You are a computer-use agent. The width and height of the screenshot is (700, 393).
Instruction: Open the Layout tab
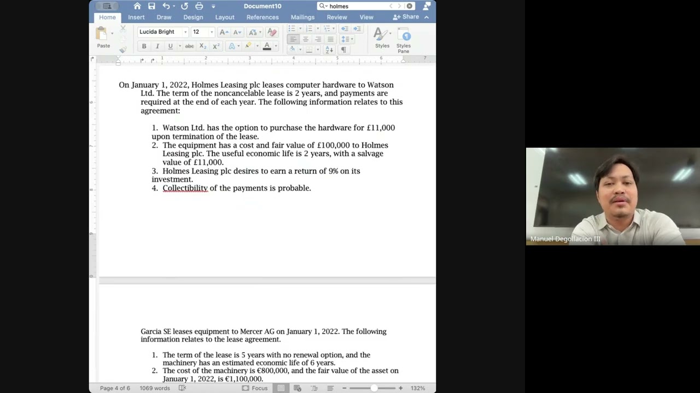tap(225, 17)
